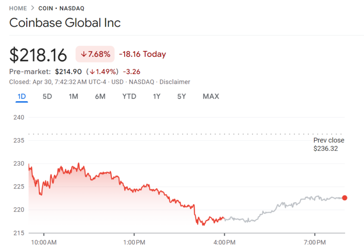Select the 1M time range tab
Screen dimensions: 364x250
point(73,97)
